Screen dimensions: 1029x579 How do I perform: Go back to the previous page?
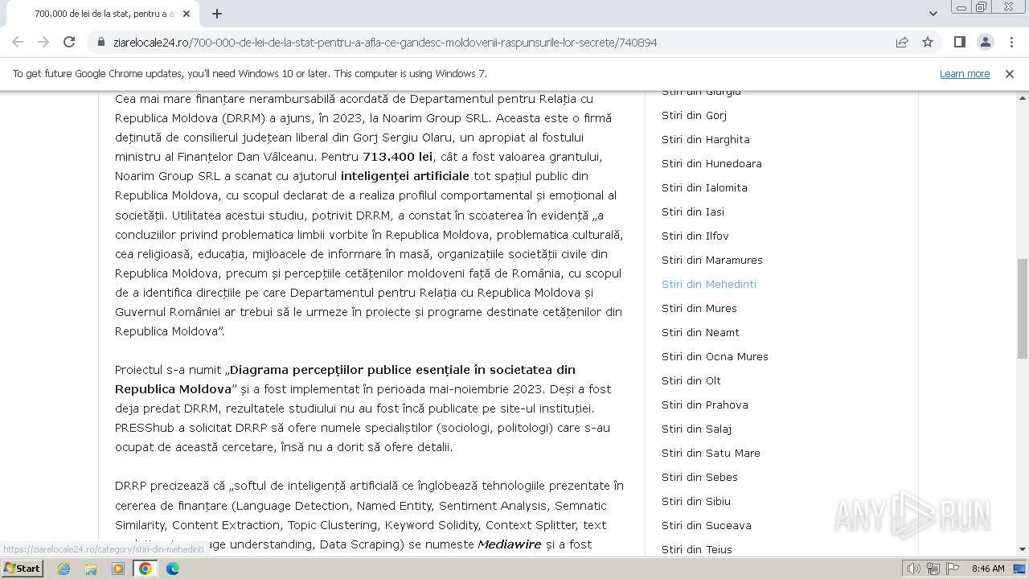18,42
